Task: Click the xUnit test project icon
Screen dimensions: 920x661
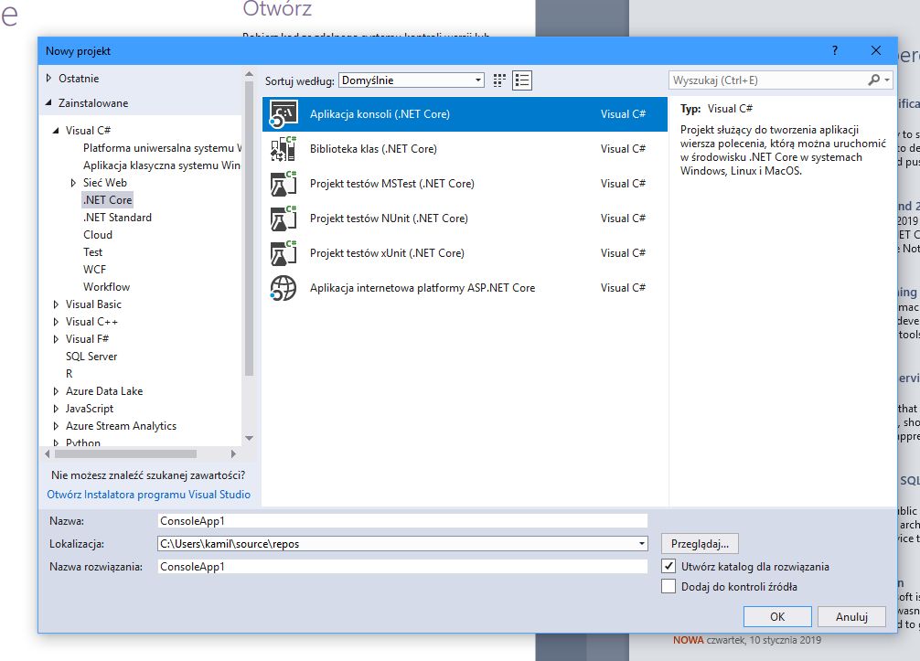Action: click(283, 252)
